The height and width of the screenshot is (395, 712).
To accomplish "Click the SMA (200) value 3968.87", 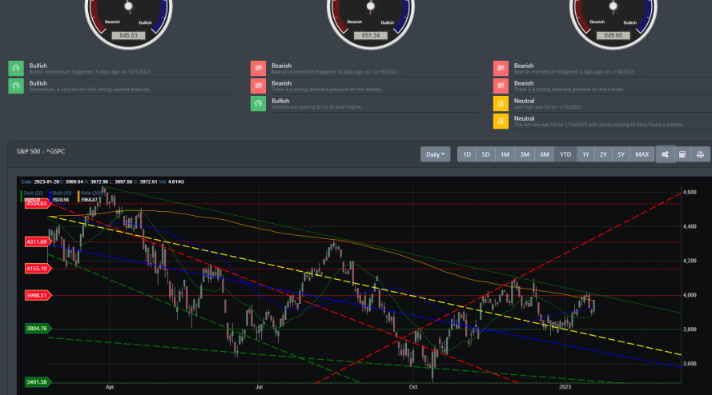I will [x=89, y=200].
